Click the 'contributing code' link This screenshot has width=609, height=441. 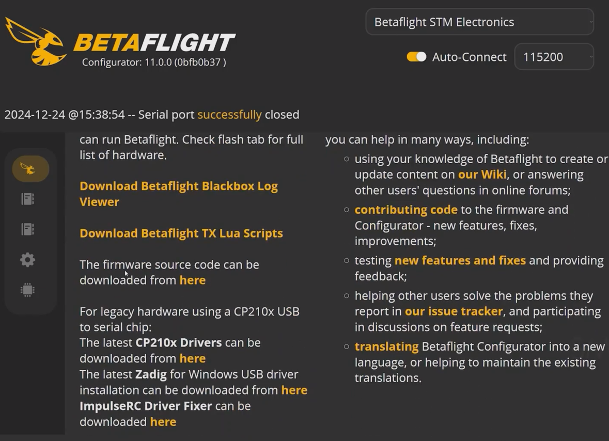tap(405, 210)
